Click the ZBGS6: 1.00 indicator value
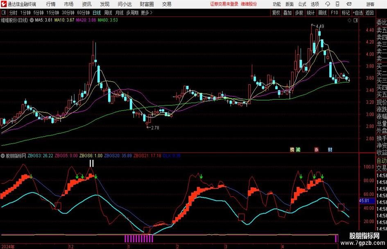Screen dimensions: 387x249 pyautogui.click(x=91, y=156)
